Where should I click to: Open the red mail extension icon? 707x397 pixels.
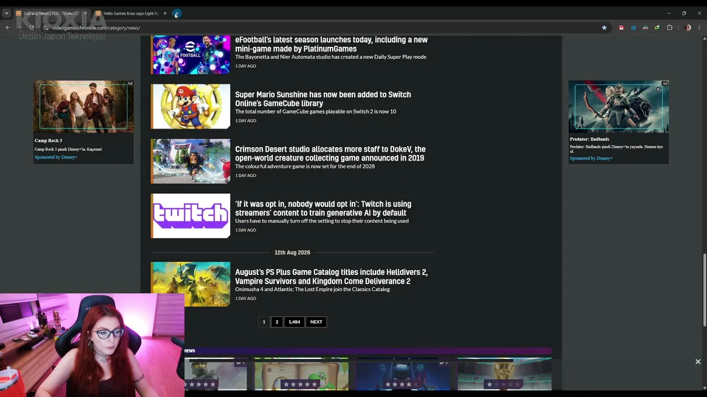click(x=621, y=28)
